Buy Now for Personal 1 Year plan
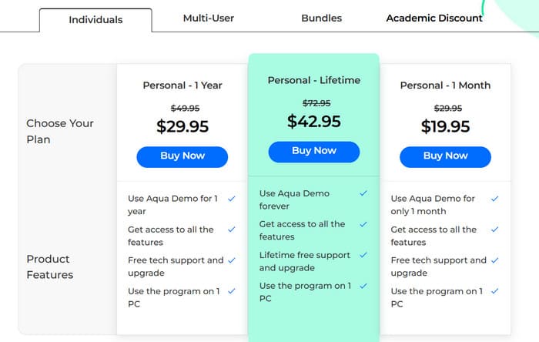This screenshot has height=342, width=539. click(182, 156)
